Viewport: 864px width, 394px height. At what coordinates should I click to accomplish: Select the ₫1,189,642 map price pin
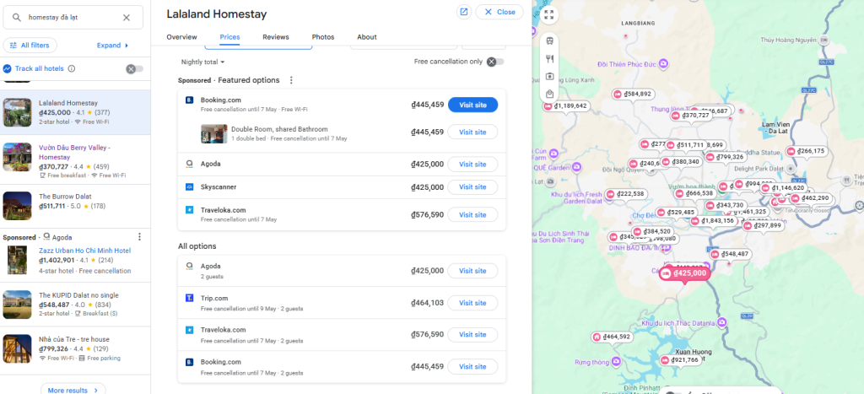(x=565, y=105)
